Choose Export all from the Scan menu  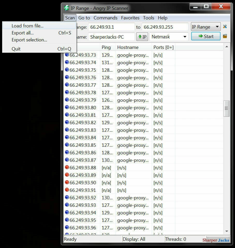pyautogui.click(x=23, y=33)
